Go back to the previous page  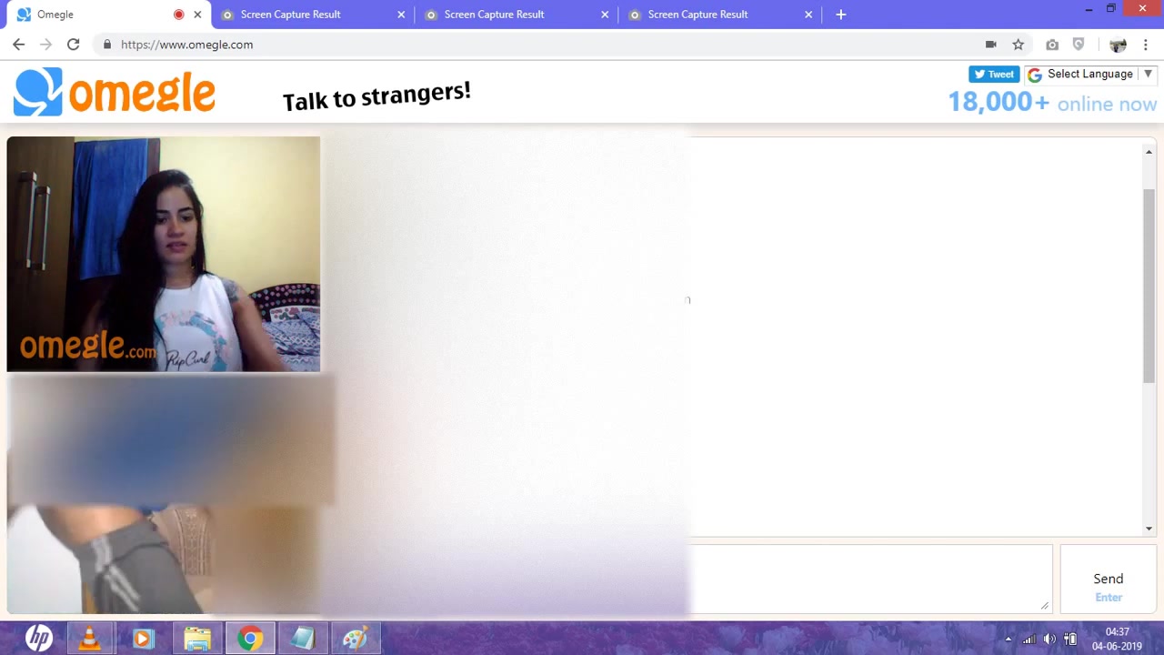(x=18, y=45)
